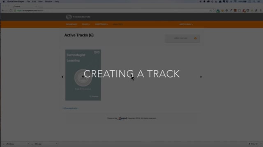
Task: Open the Apple menu
Action: tap(4, 2)
